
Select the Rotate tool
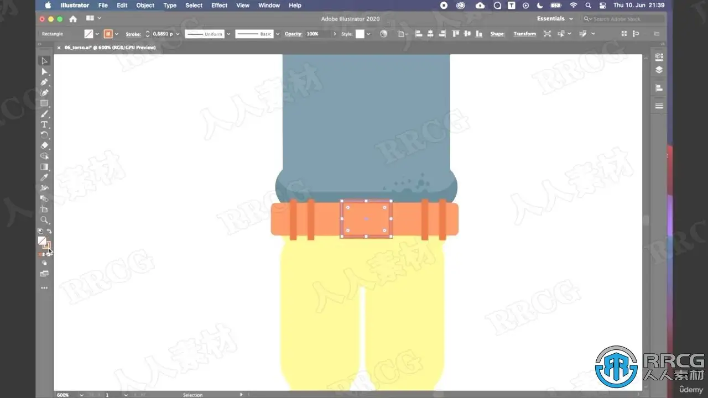[44, 135]
